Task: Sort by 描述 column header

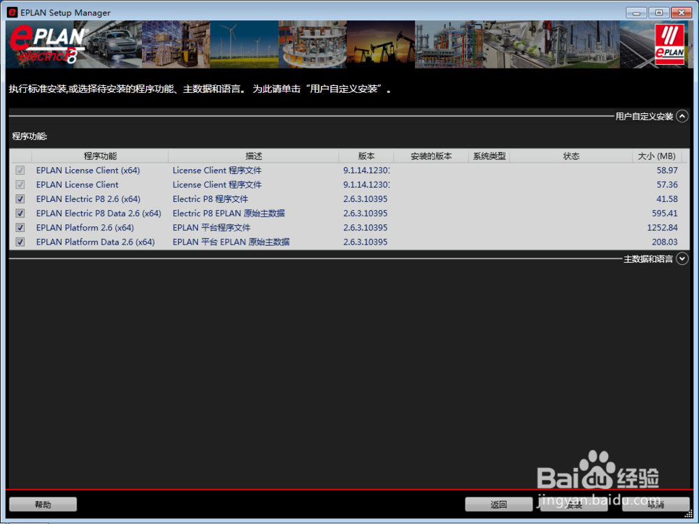Action: (x=253, y=156)
